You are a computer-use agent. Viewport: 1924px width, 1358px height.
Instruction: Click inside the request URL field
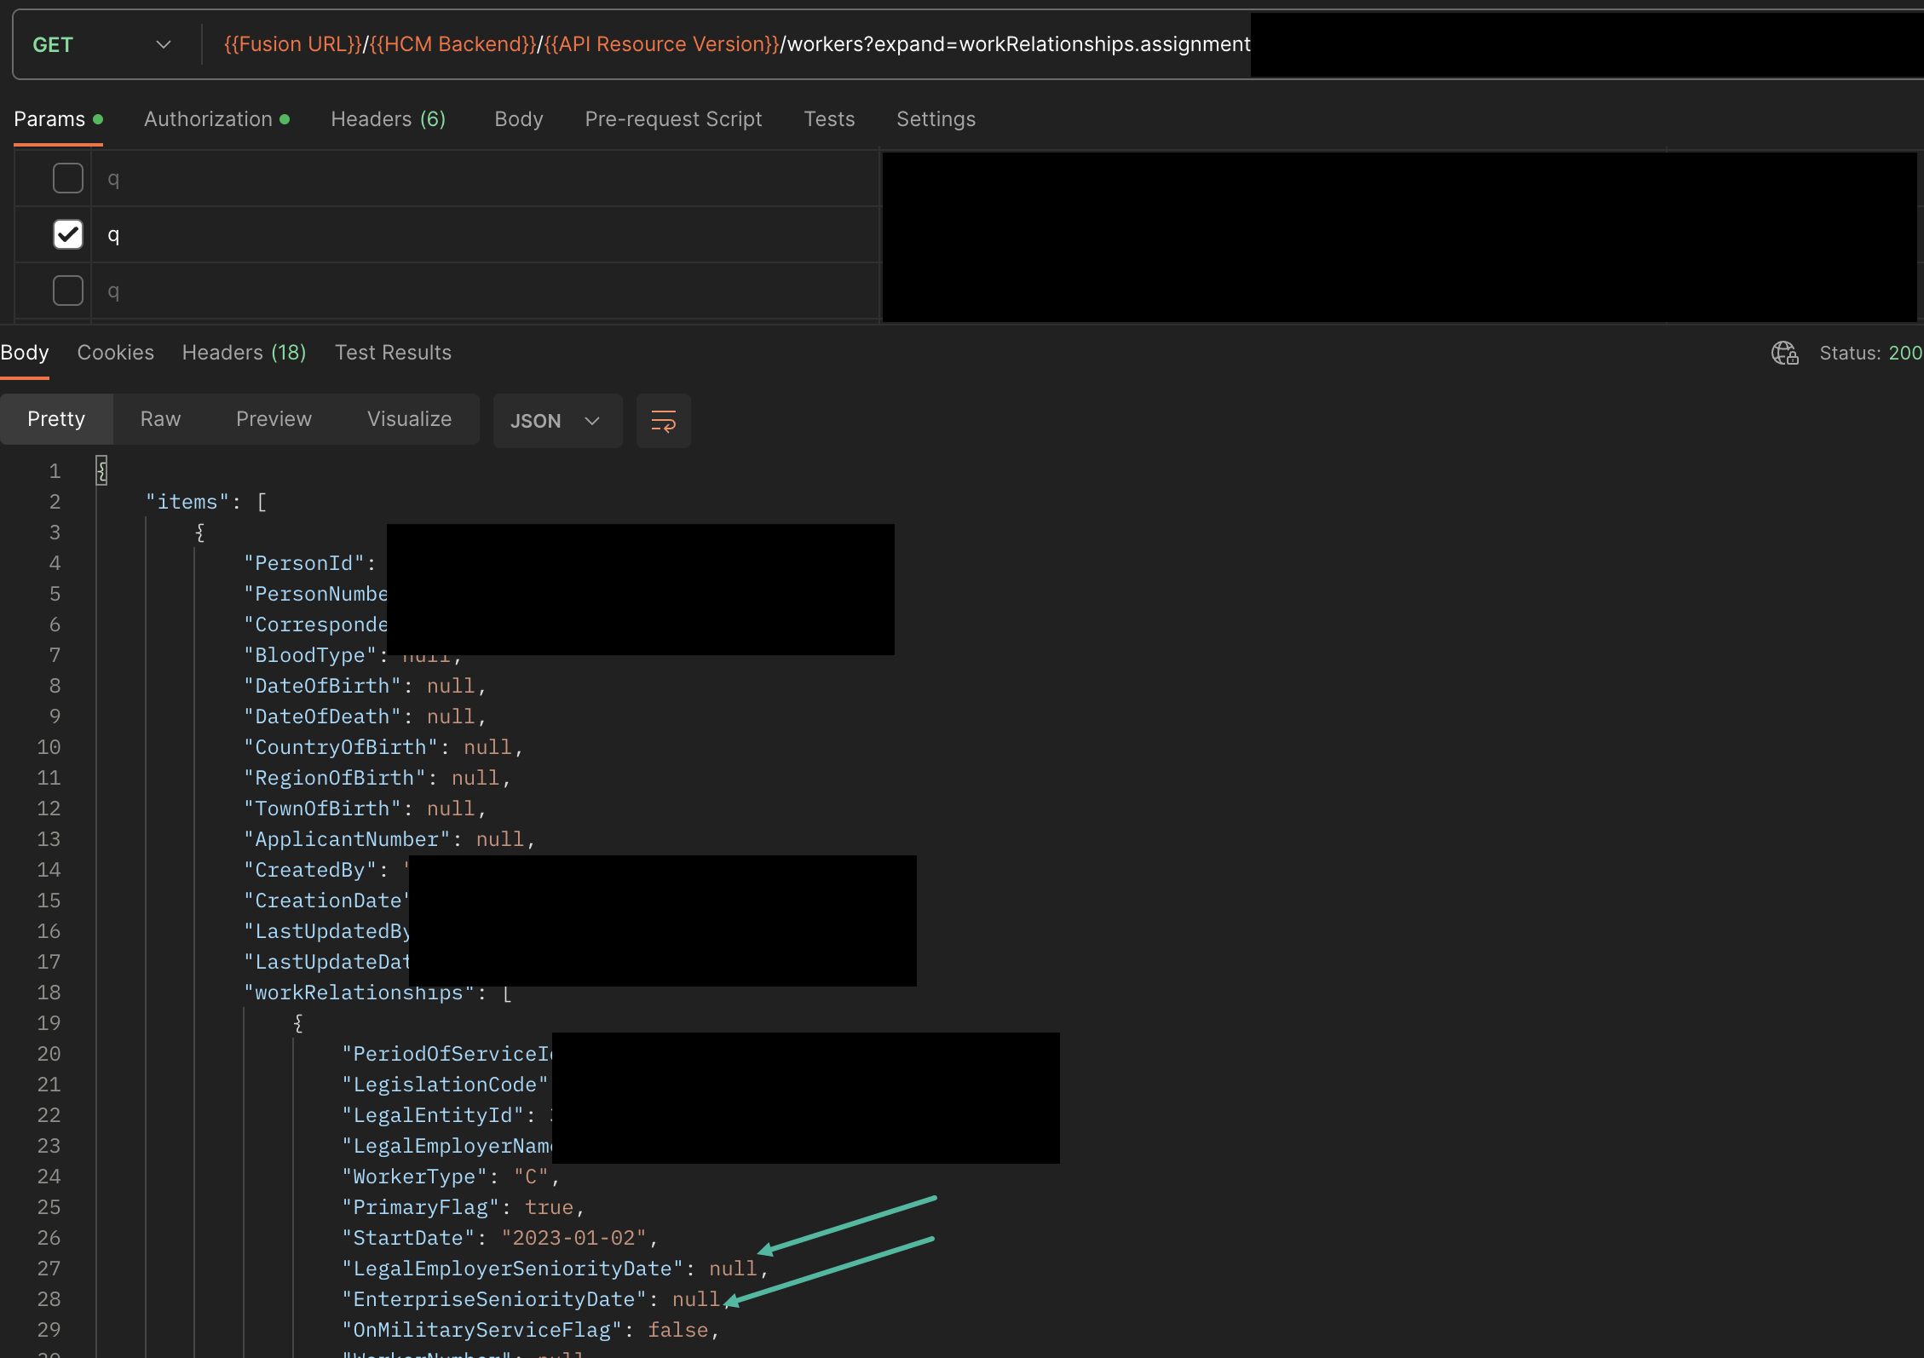pyautogui.click(x=682, y=43)
